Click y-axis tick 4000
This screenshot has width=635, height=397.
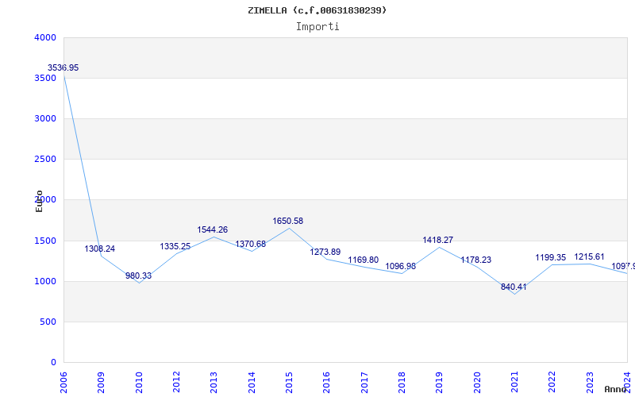[x=45, y=37]
